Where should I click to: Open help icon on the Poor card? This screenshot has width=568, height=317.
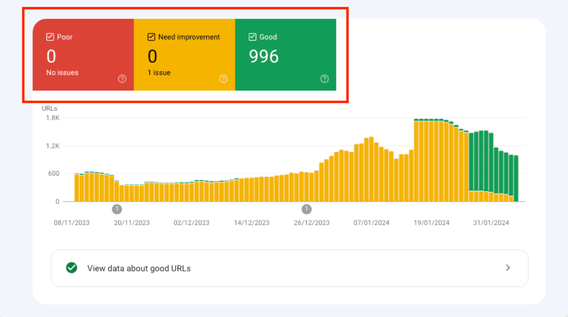pyautogui.click(x=122, y=79)
